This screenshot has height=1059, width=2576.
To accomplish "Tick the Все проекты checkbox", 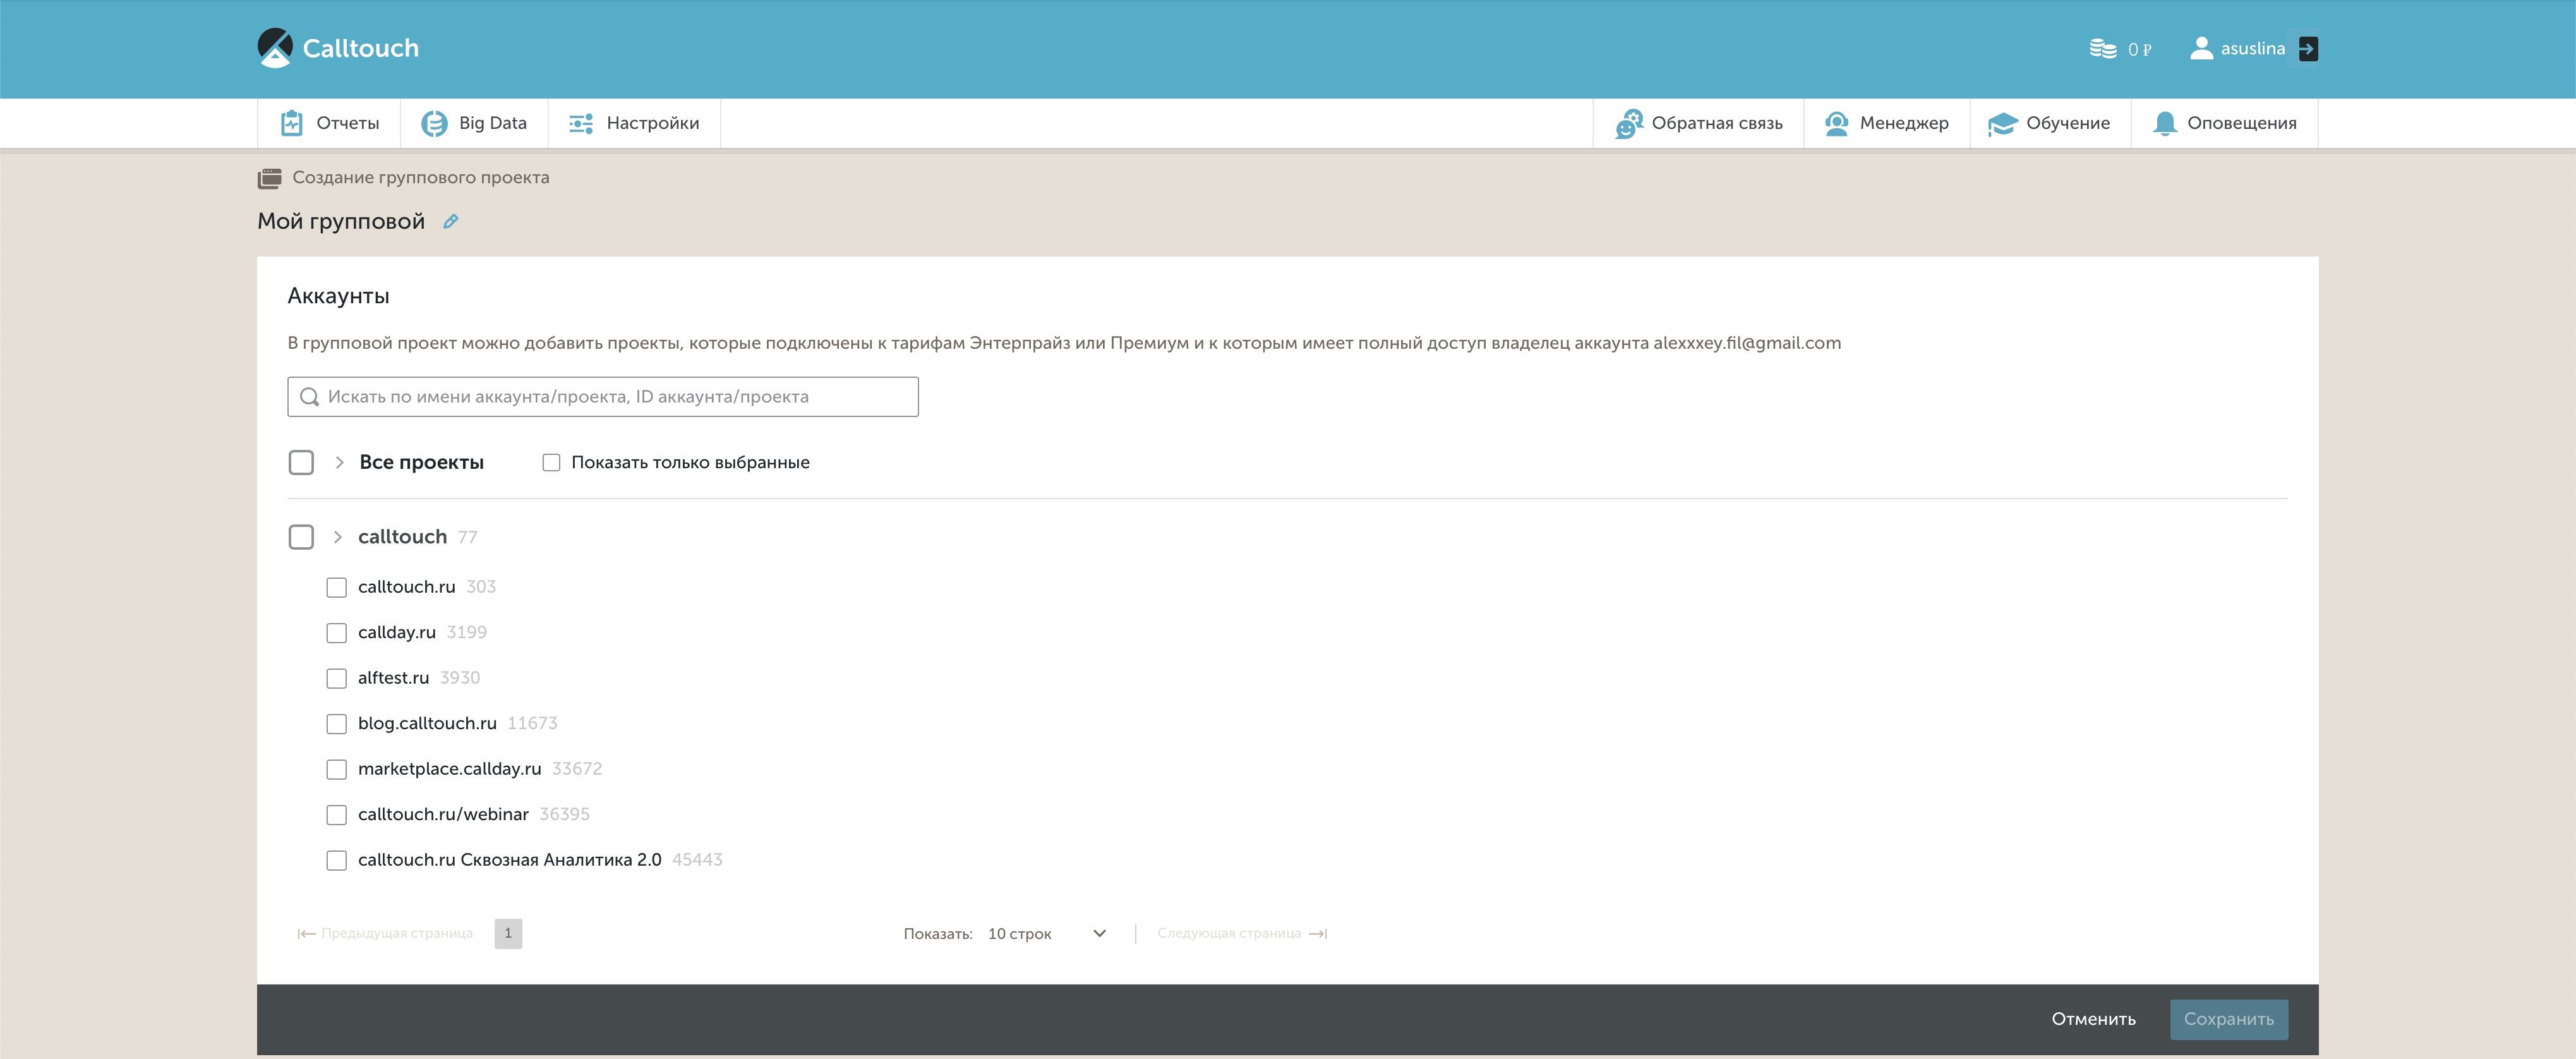I will (x=301, y=462).
